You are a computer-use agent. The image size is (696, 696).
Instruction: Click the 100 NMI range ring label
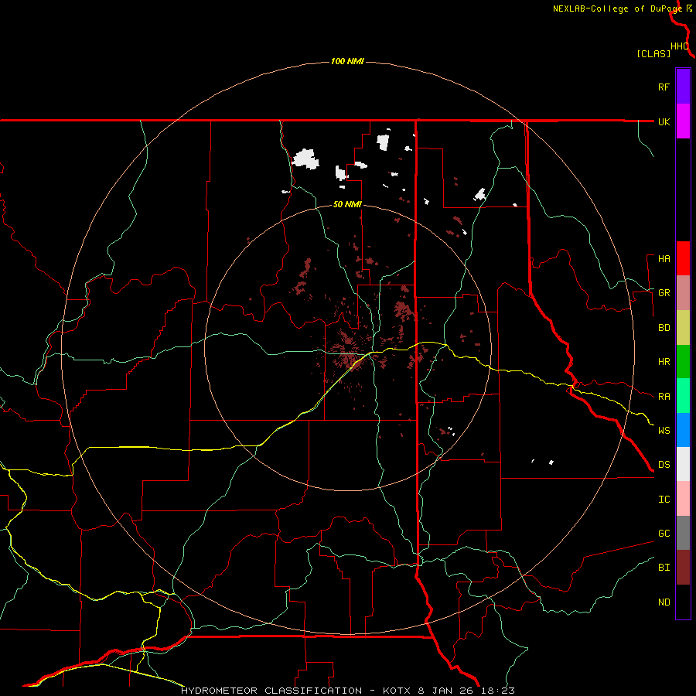click(x=347, y=61)
